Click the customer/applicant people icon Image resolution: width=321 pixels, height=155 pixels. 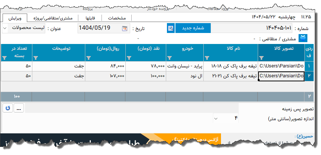pos(303,38)
